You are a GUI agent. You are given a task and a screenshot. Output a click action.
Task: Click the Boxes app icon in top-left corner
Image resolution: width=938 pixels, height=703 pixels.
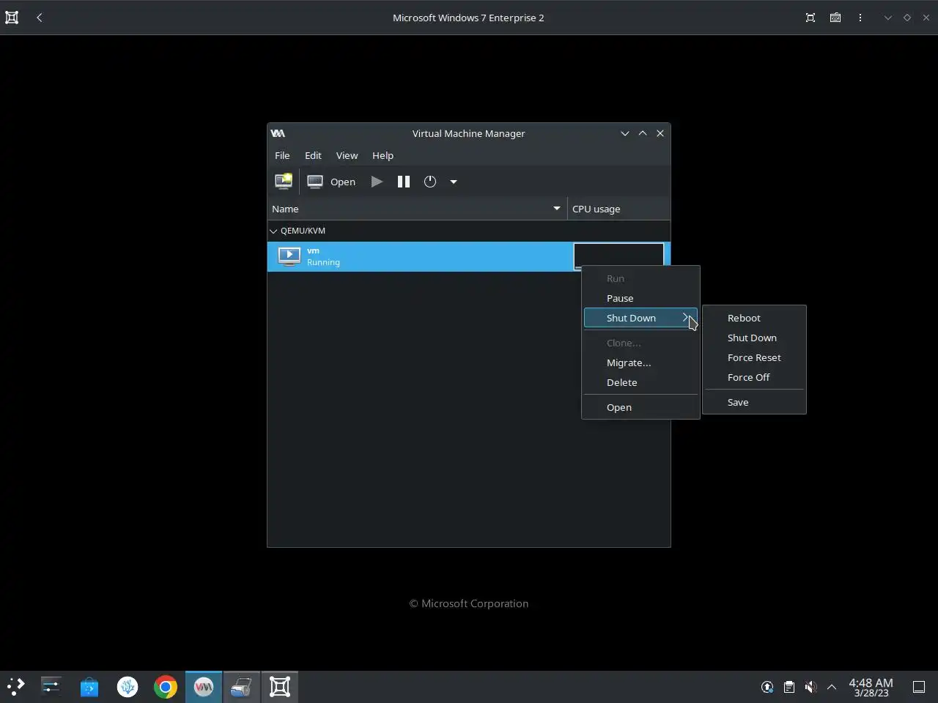12,18
